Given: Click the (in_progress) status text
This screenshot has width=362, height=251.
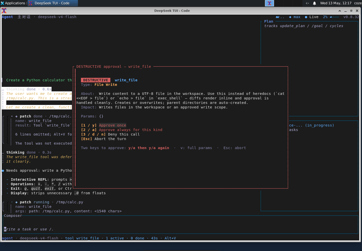Looking at the screenshot, I should point(320,125).
